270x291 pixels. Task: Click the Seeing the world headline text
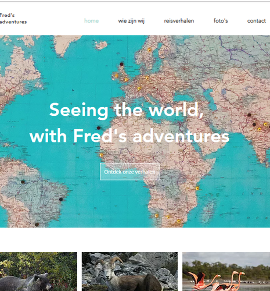pyautogui.click(x=127, y=110)
